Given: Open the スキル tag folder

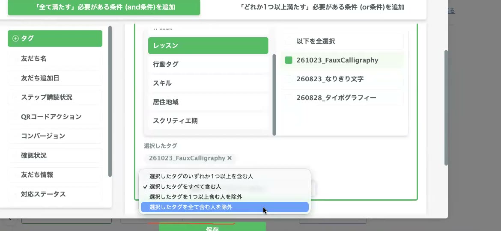Looking at the screenshot, I should pos(208,83).
